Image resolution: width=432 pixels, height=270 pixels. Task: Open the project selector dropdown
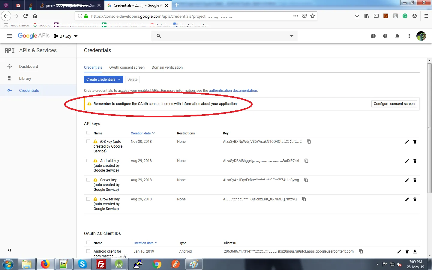pyautogui.click(x=66, y=36)
